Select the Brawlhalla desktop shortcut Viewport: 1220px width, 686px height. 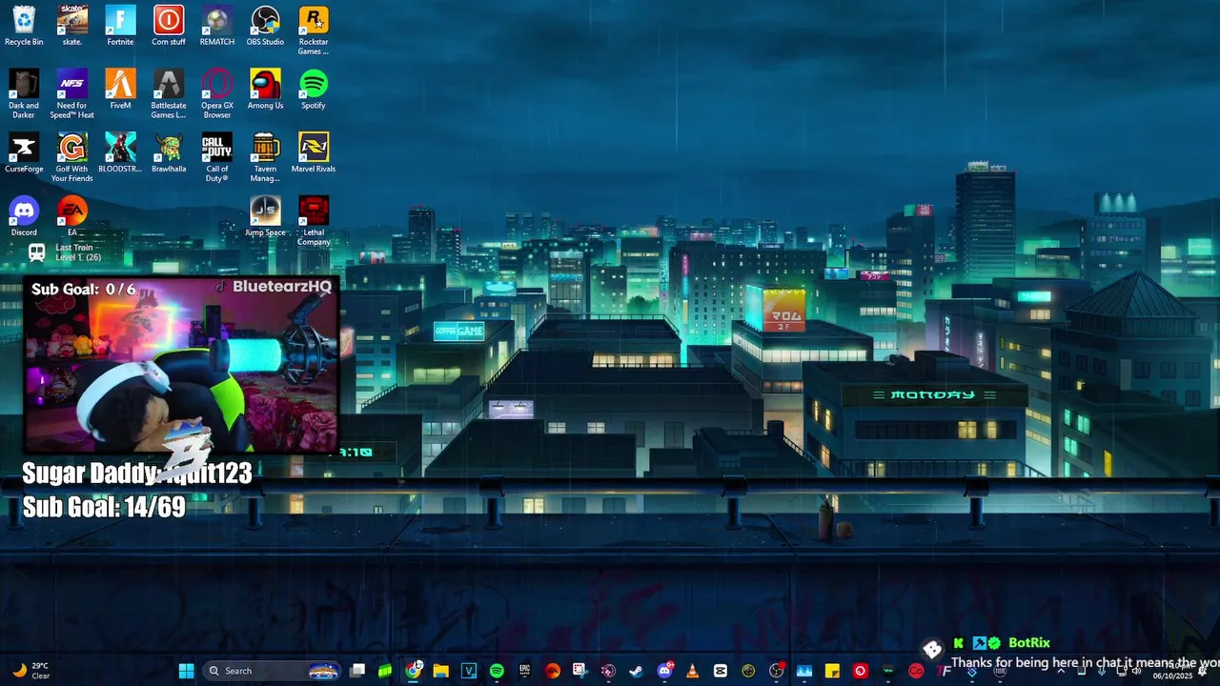click(x=169, y=152)
